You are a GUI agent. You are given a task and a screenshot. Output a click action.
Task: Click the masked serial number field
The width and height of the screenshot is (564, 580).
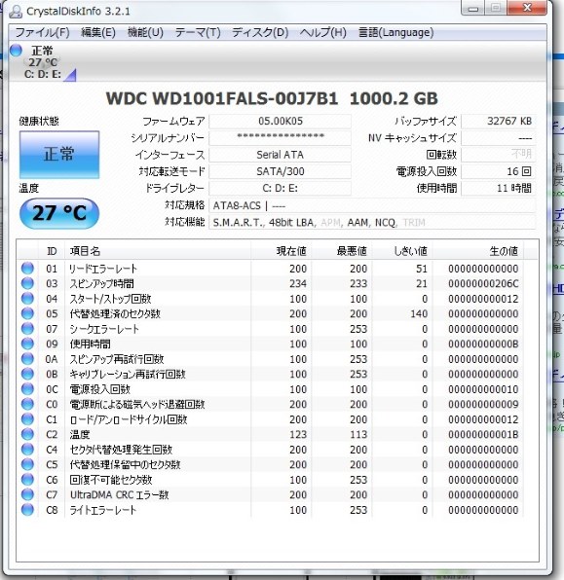pos(280,138)
